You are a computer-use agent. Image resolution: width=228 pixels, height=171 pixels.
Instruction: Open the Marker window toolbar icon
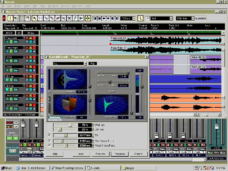tap(28, 18)
